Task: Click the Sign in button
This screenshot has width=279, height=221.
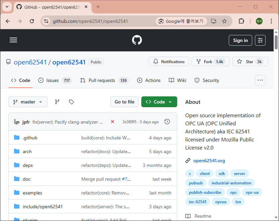Action: [240, 40]
